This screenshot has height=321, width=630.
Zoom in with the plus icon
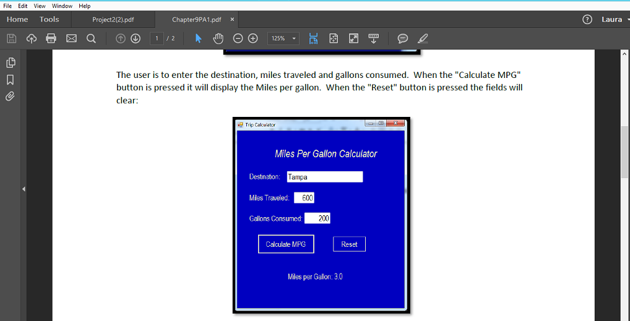coord(252,38)
